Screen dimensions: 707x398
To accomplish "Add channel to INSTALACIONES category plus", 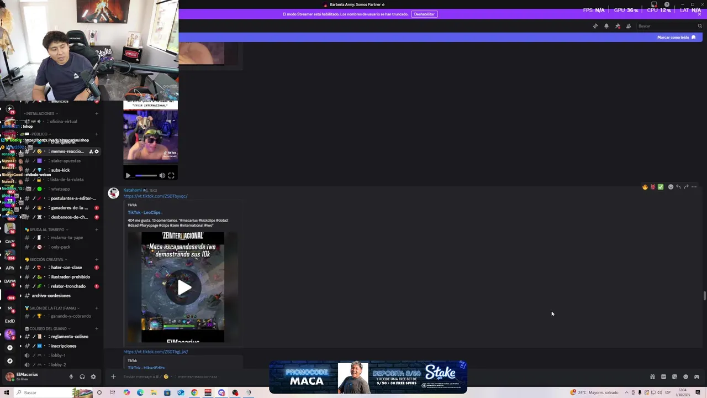I will [x=96, y=113].
